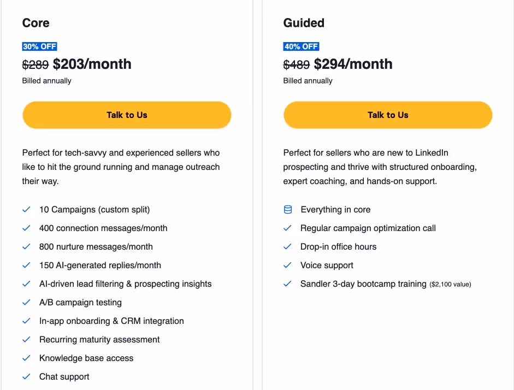This screenshot has height=390, width=514.
Task: Click the 40% OFF badge
Action: point(301,46)
